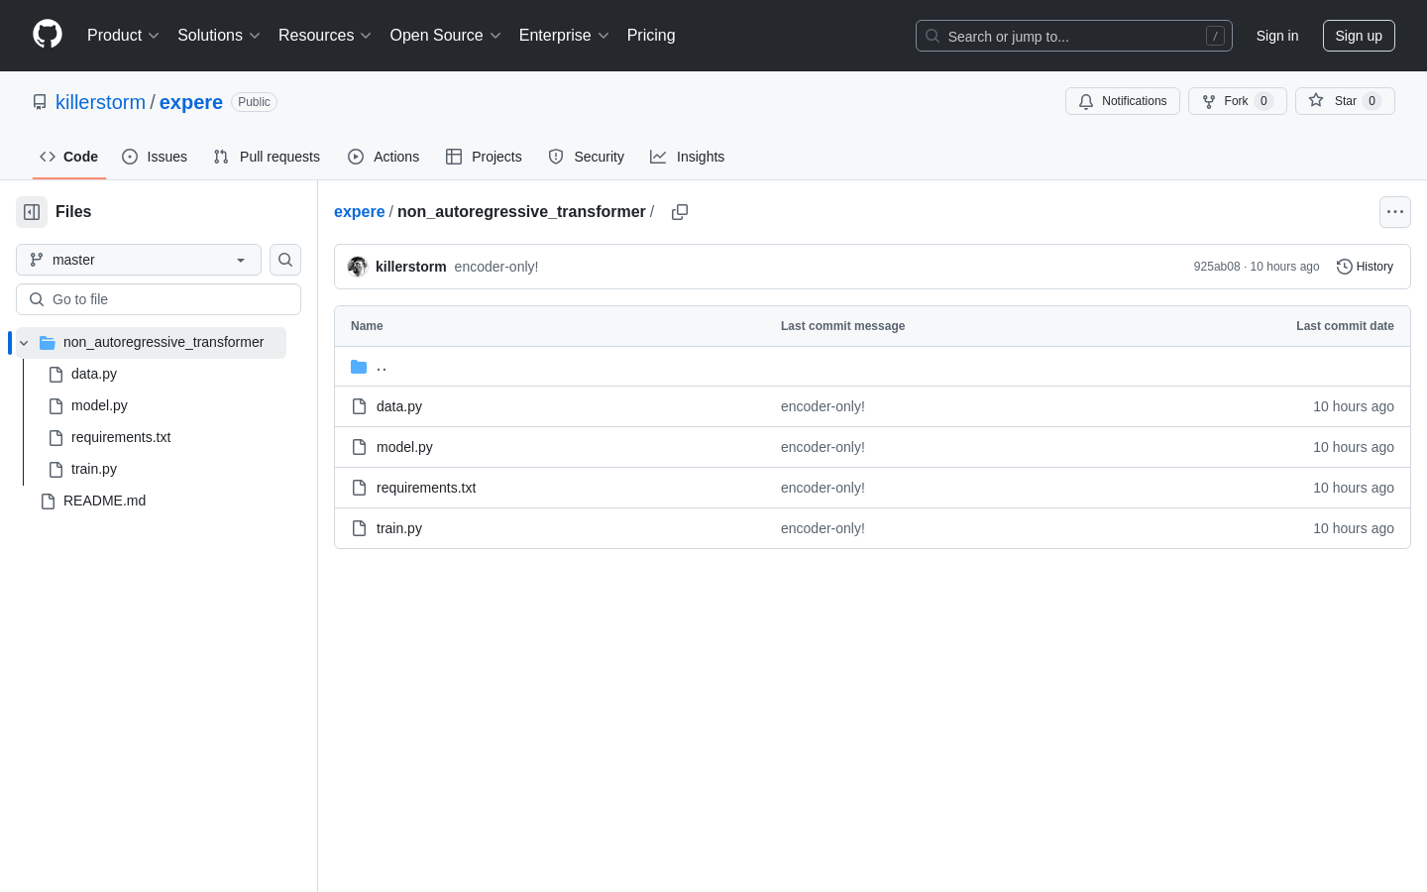Click the history clock icon

tap(1345, 267)
